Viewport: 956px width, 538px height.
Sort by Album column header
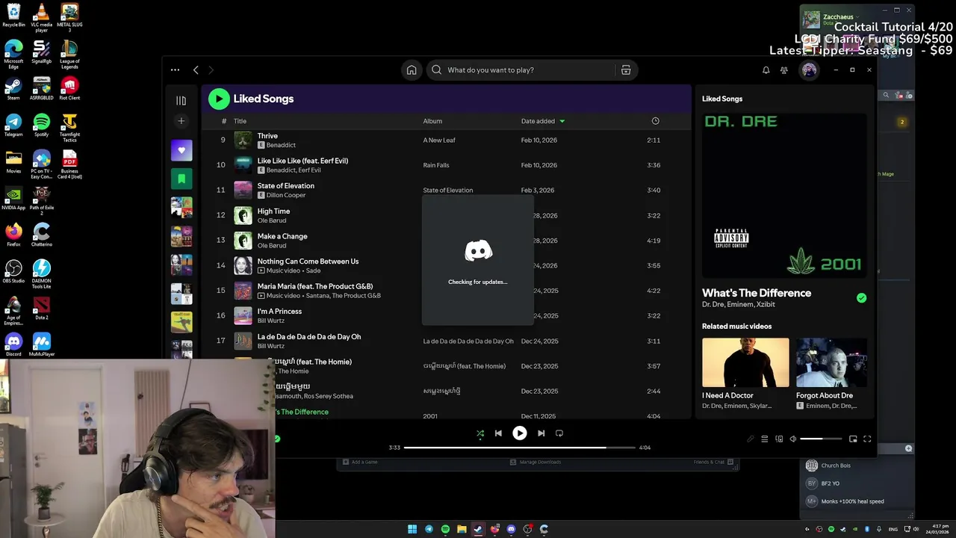coord(432,121)
